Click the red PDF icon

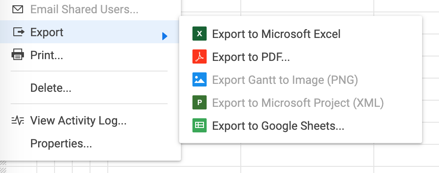pos(200,56)
